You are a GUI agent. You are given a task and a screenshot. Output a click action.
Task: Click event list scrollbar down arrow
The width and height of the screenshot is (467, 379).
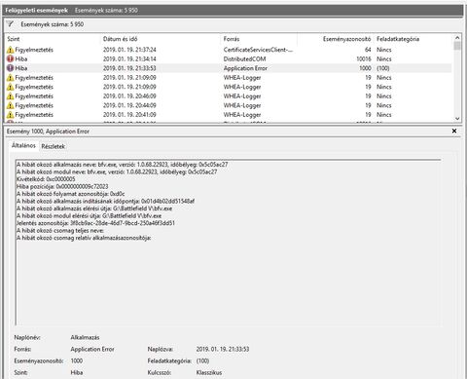point(457,119)
